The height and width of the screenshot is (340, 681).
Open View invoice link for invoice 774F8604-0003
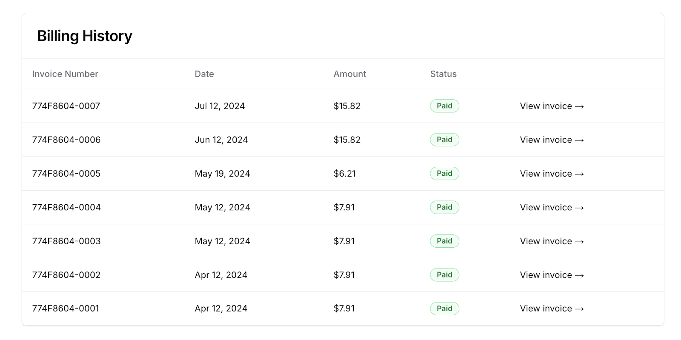click(x=552, y=241)
